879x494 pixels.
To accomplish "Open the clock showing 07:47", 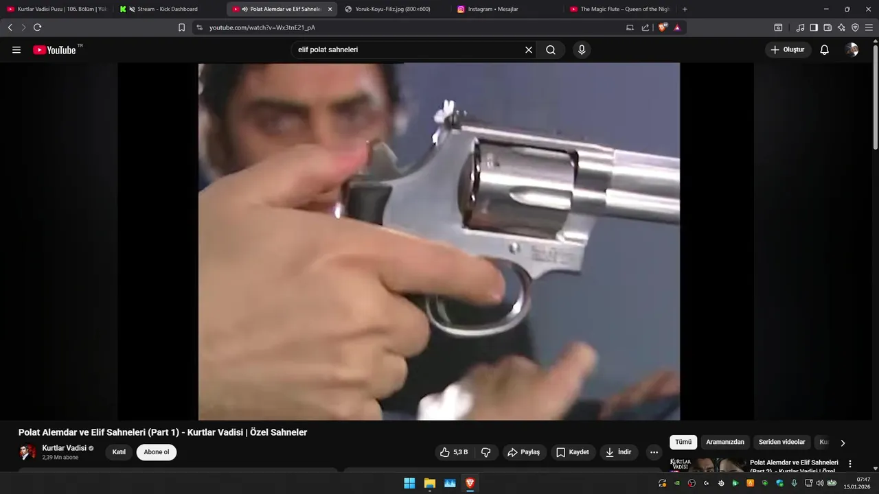I will click(x=858, y=483).
